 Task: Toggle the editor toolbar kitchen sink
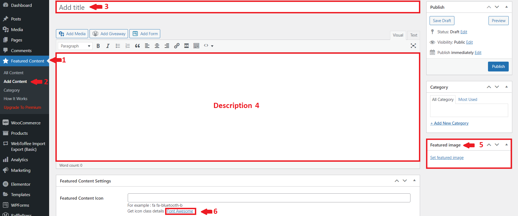pyautogui.click(x=196, y=46)
